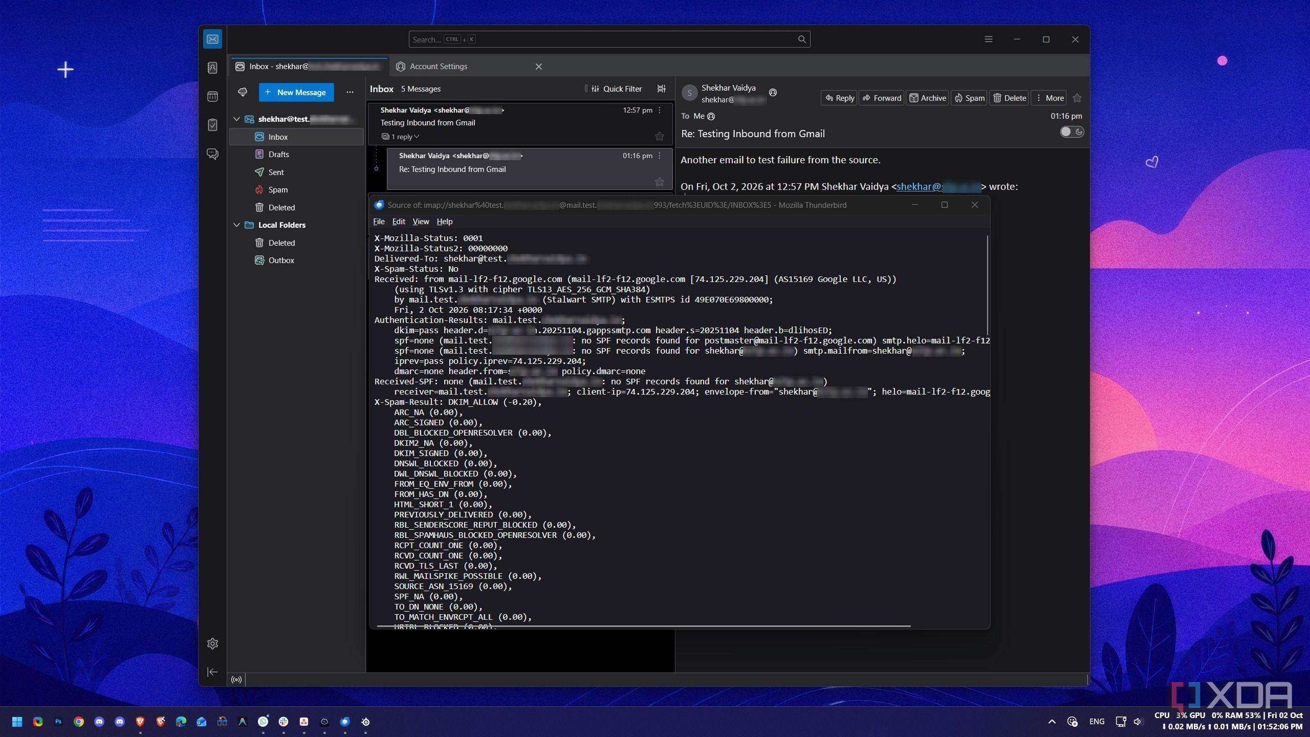Open message list display options icon

click(661, 89)
